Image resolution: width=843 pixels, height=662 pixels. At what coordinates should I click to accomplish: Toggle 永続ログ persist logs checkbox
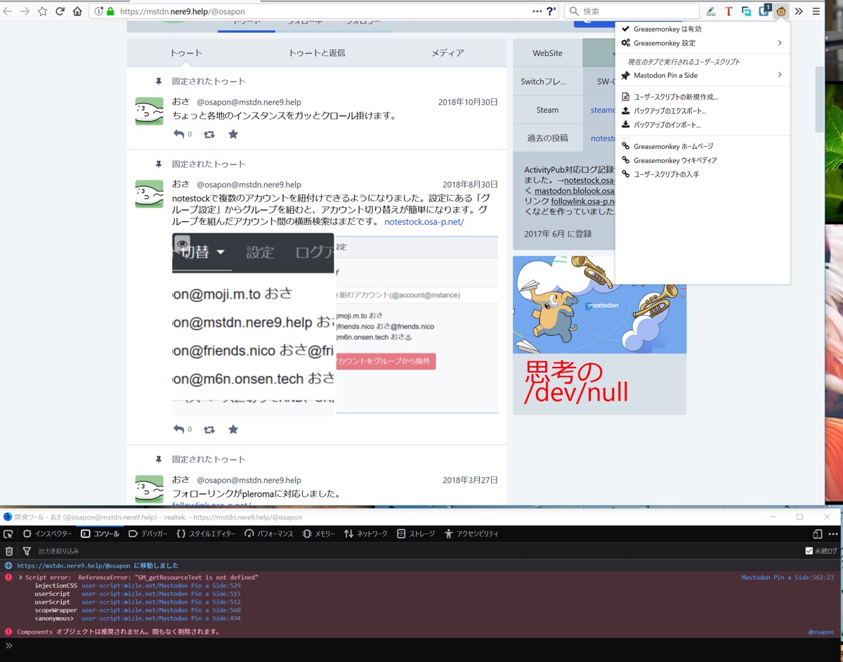[809, 551]
